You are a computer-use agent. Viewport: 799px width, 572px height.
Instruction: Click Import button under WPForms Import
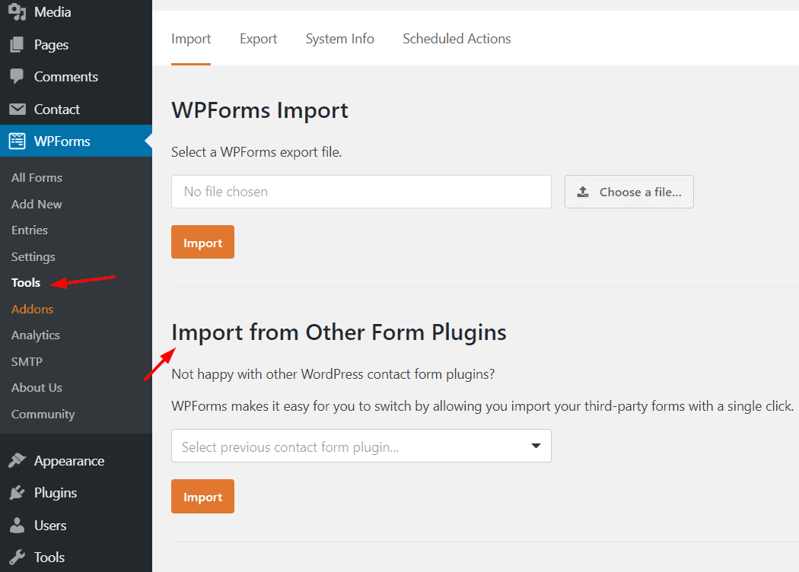203,242
